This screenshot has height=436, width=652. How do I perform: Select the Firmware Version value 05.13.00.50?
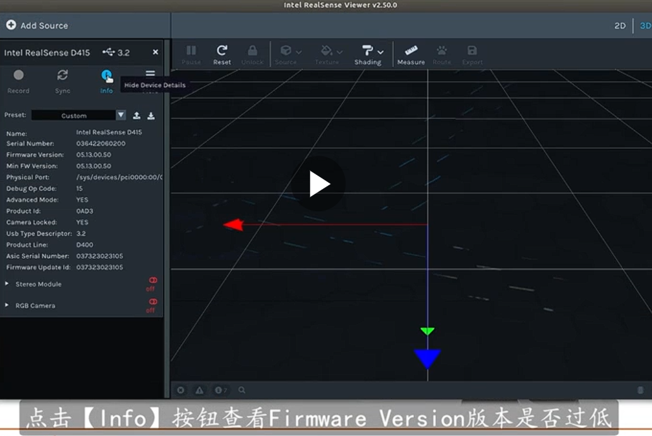coord(94,154)
